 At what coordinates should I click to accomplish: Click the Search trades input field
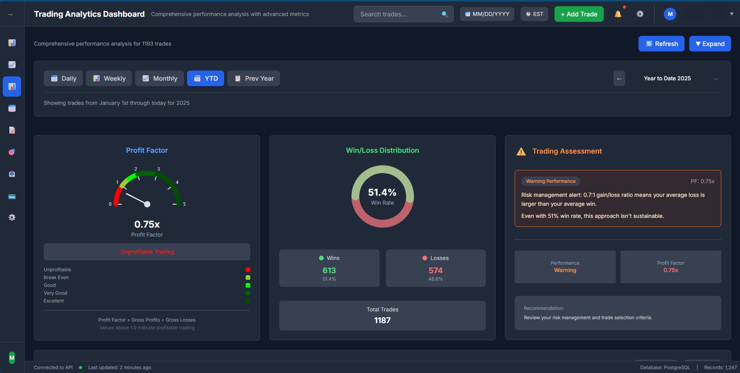coord(398,14)
